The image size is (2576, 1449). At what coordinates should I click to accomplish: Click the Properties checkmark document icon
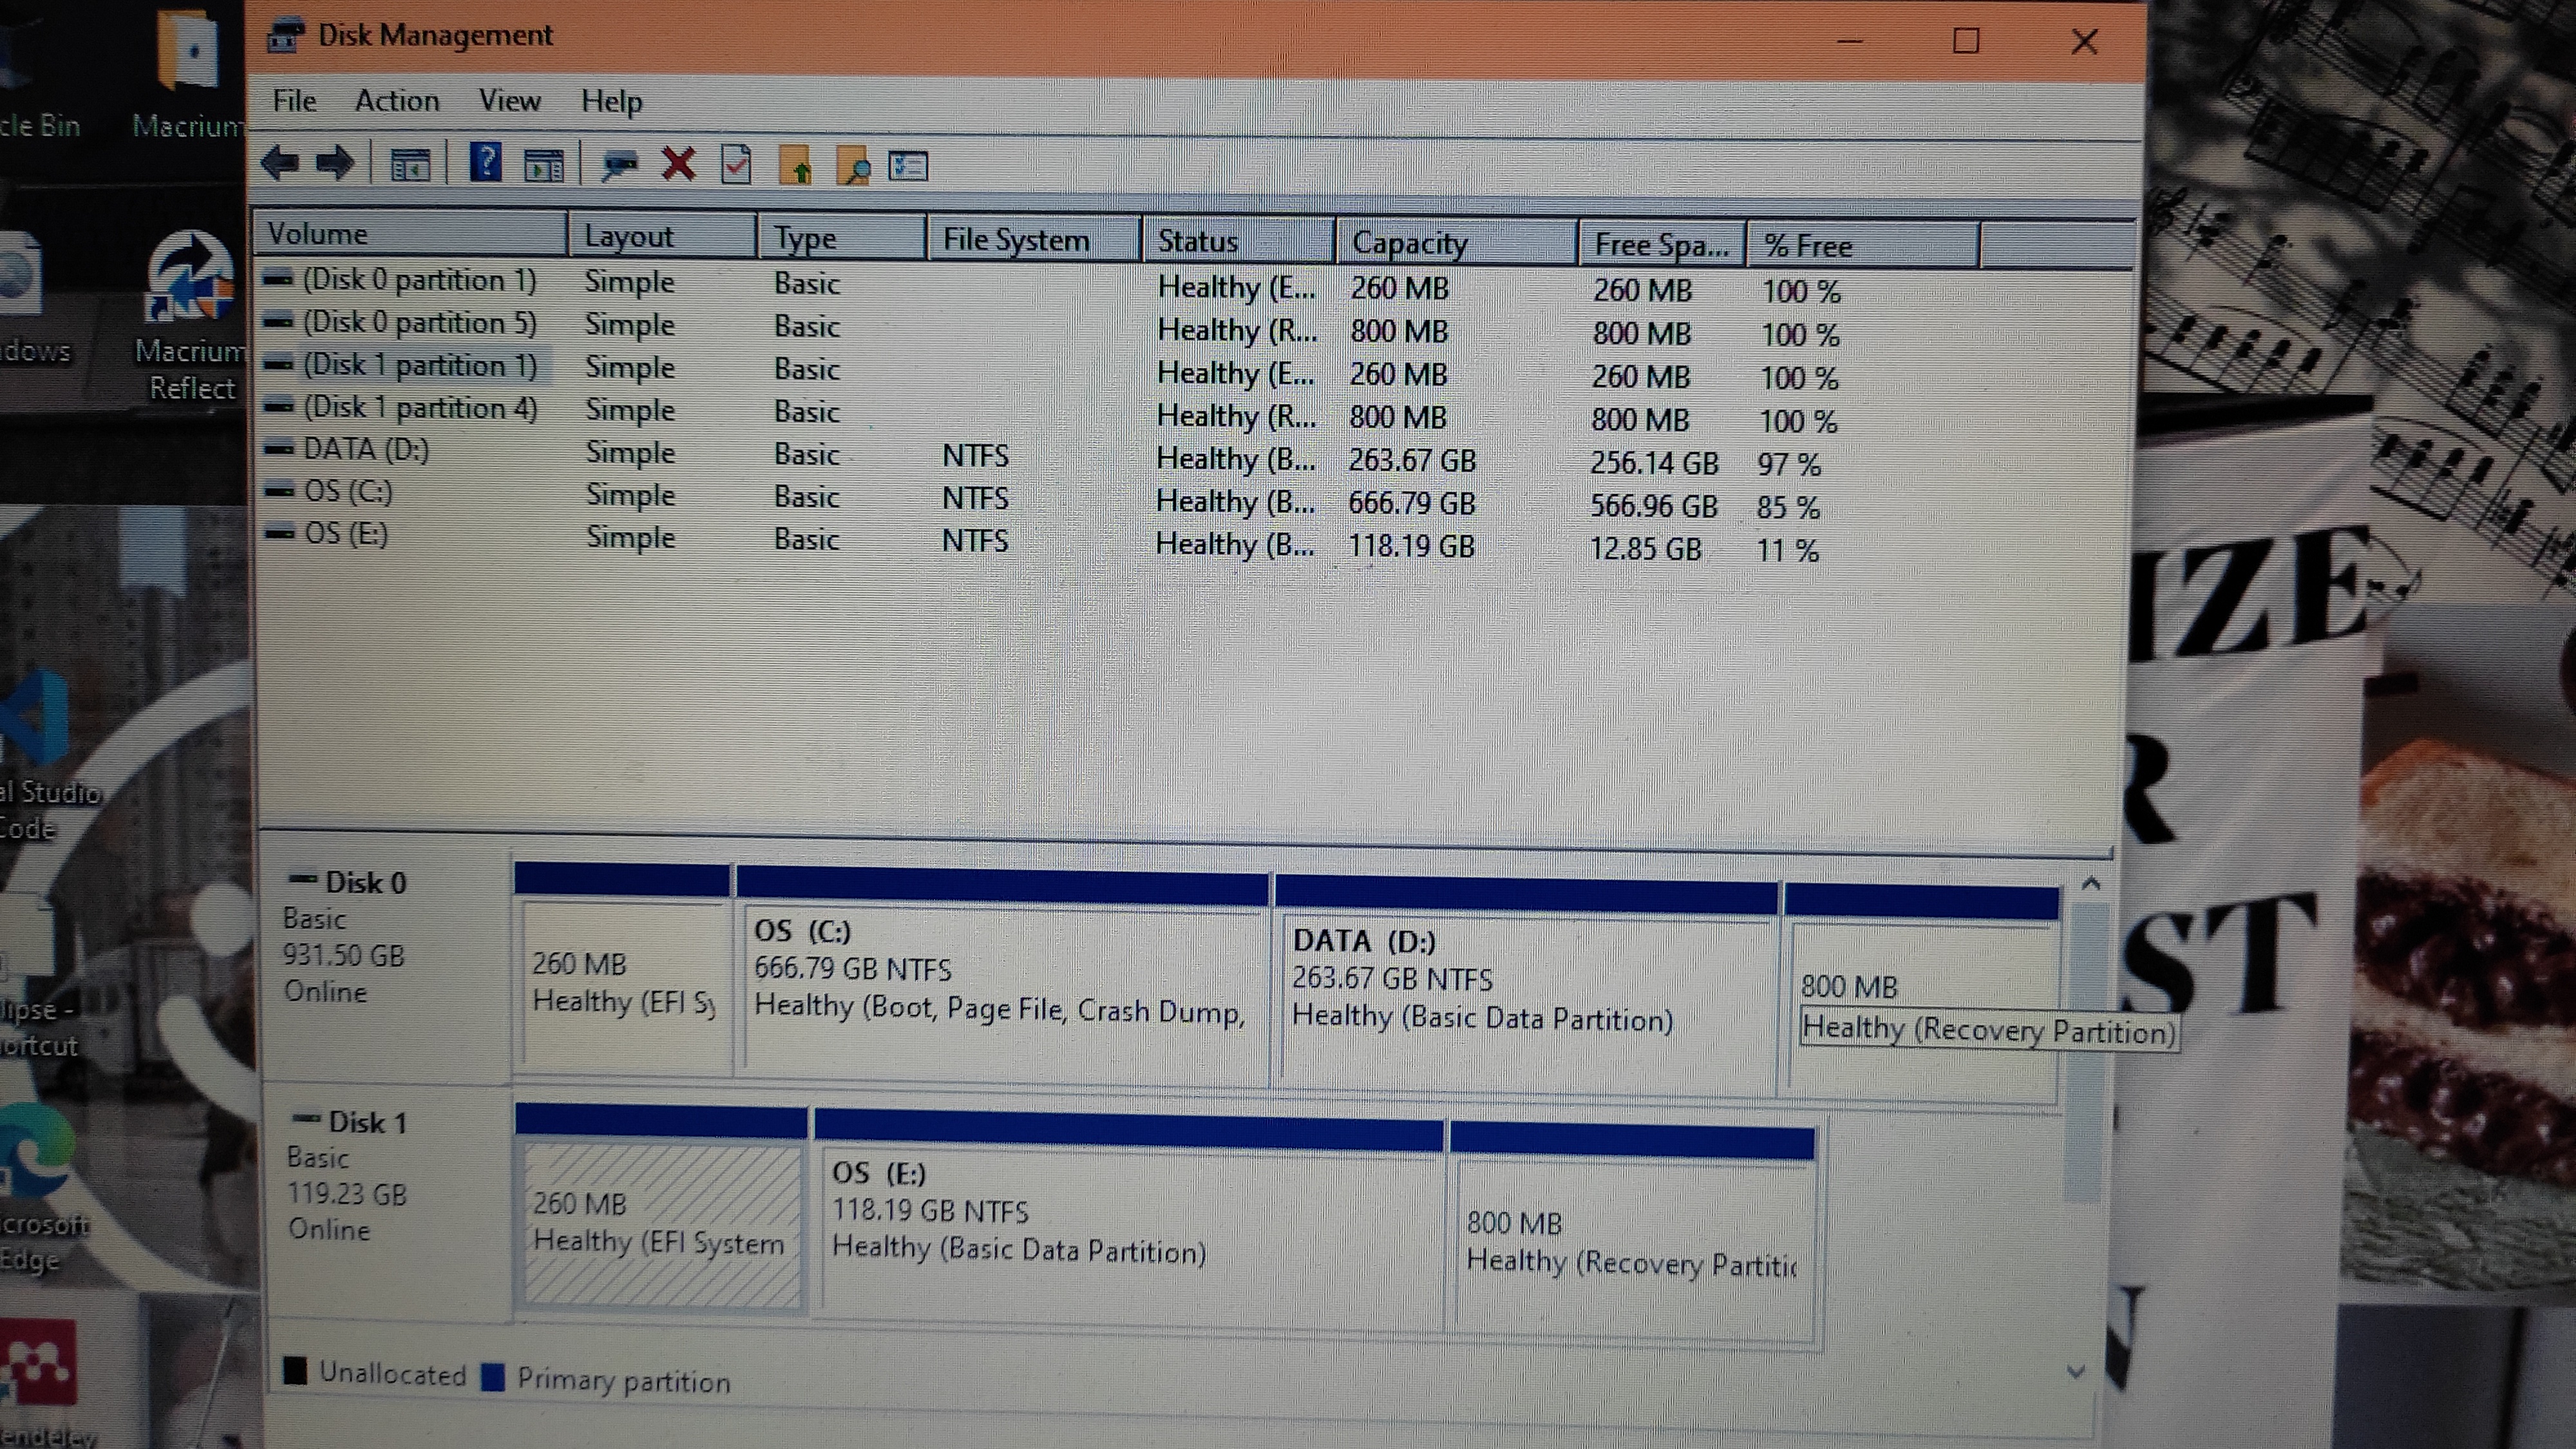pyautogui.click(x=737, y=165)
